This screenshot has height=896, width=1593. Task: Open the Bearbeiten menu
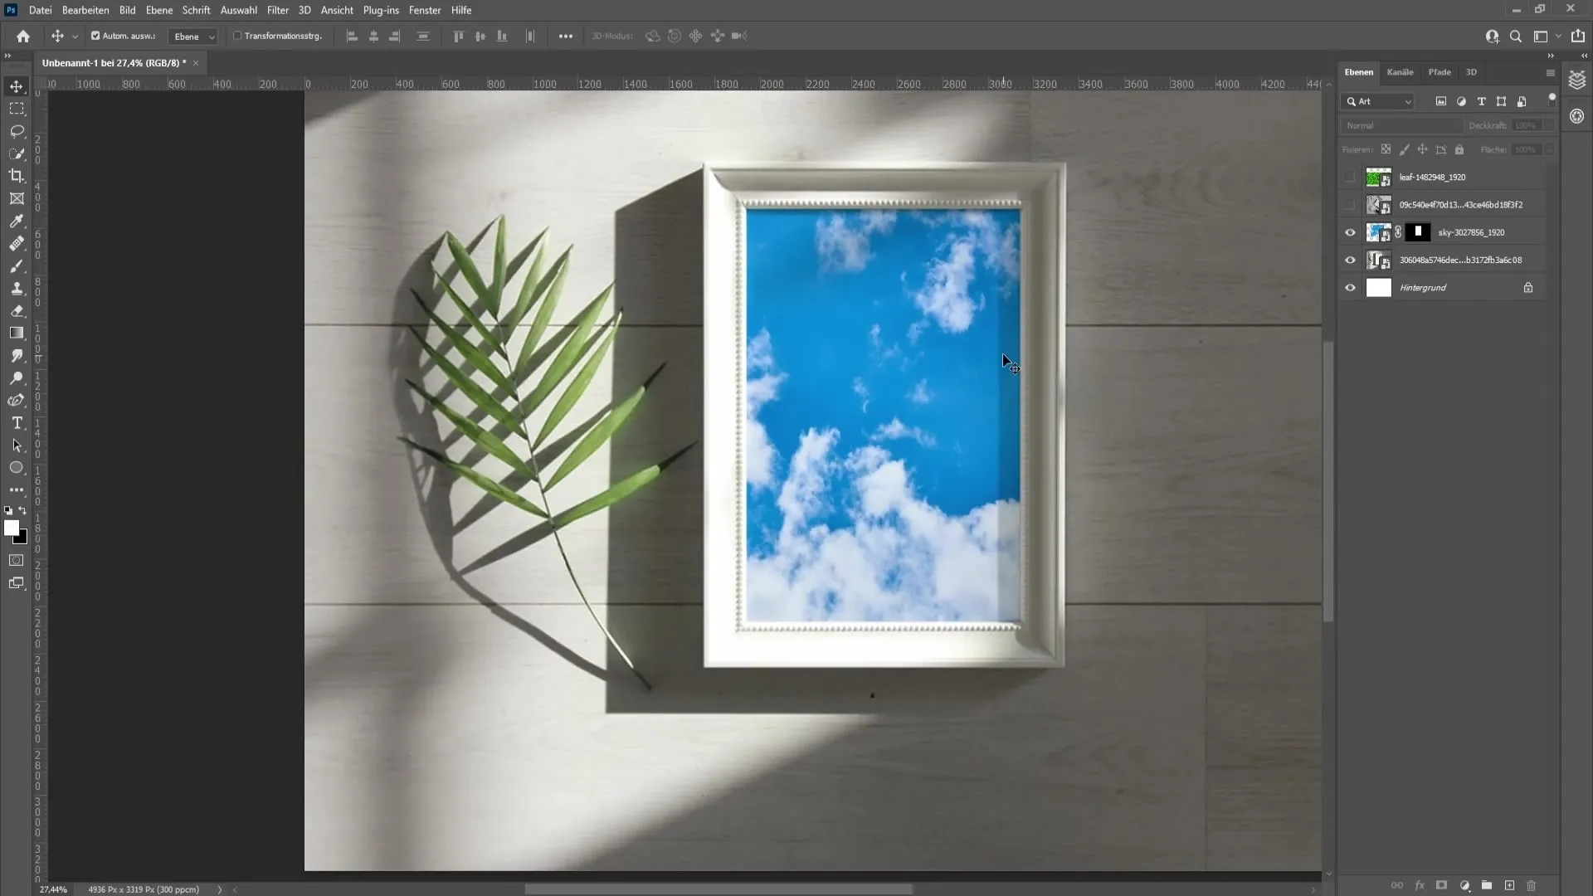pos(85,10)
